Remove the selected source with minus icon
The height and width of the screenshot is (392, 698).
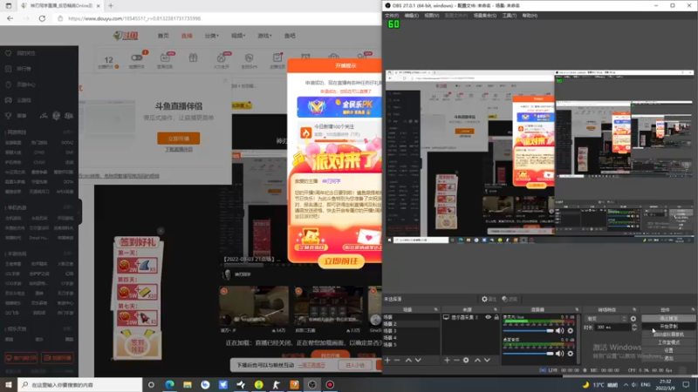click(456, 360)
